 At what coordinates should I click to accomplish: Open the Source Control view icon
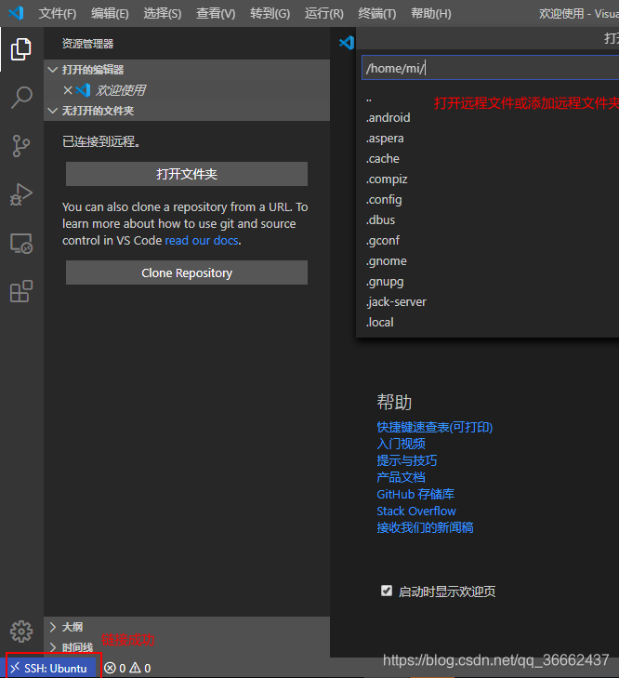[20, 146]
